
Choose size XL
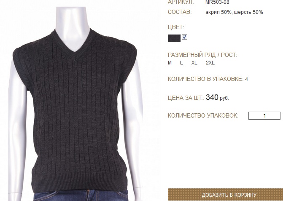coord(194,63)
